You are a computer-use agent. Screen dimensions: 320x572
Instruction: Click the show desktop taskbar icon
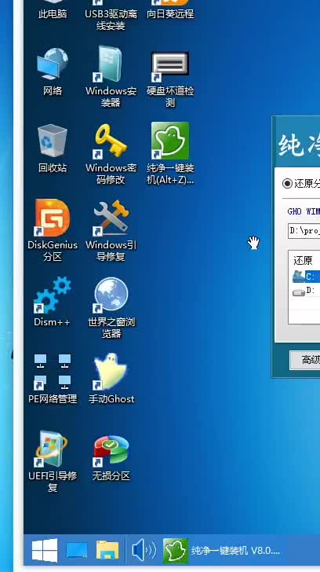(76, 550)
